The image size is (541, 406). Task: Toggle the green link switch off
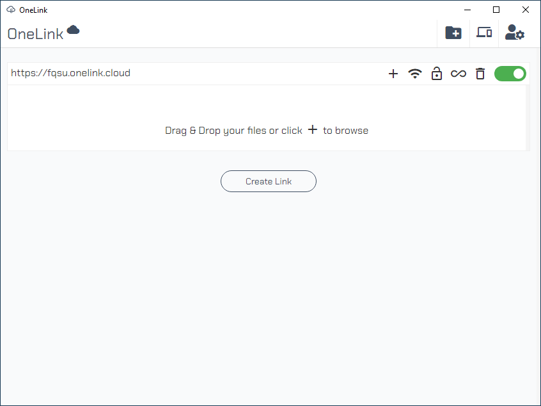pyautogui.click(x=510, y=74)
